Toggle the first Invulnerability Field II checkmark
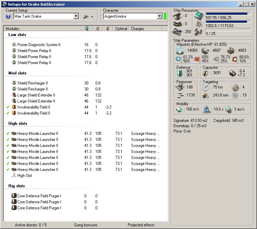 [x=8, y=107]
